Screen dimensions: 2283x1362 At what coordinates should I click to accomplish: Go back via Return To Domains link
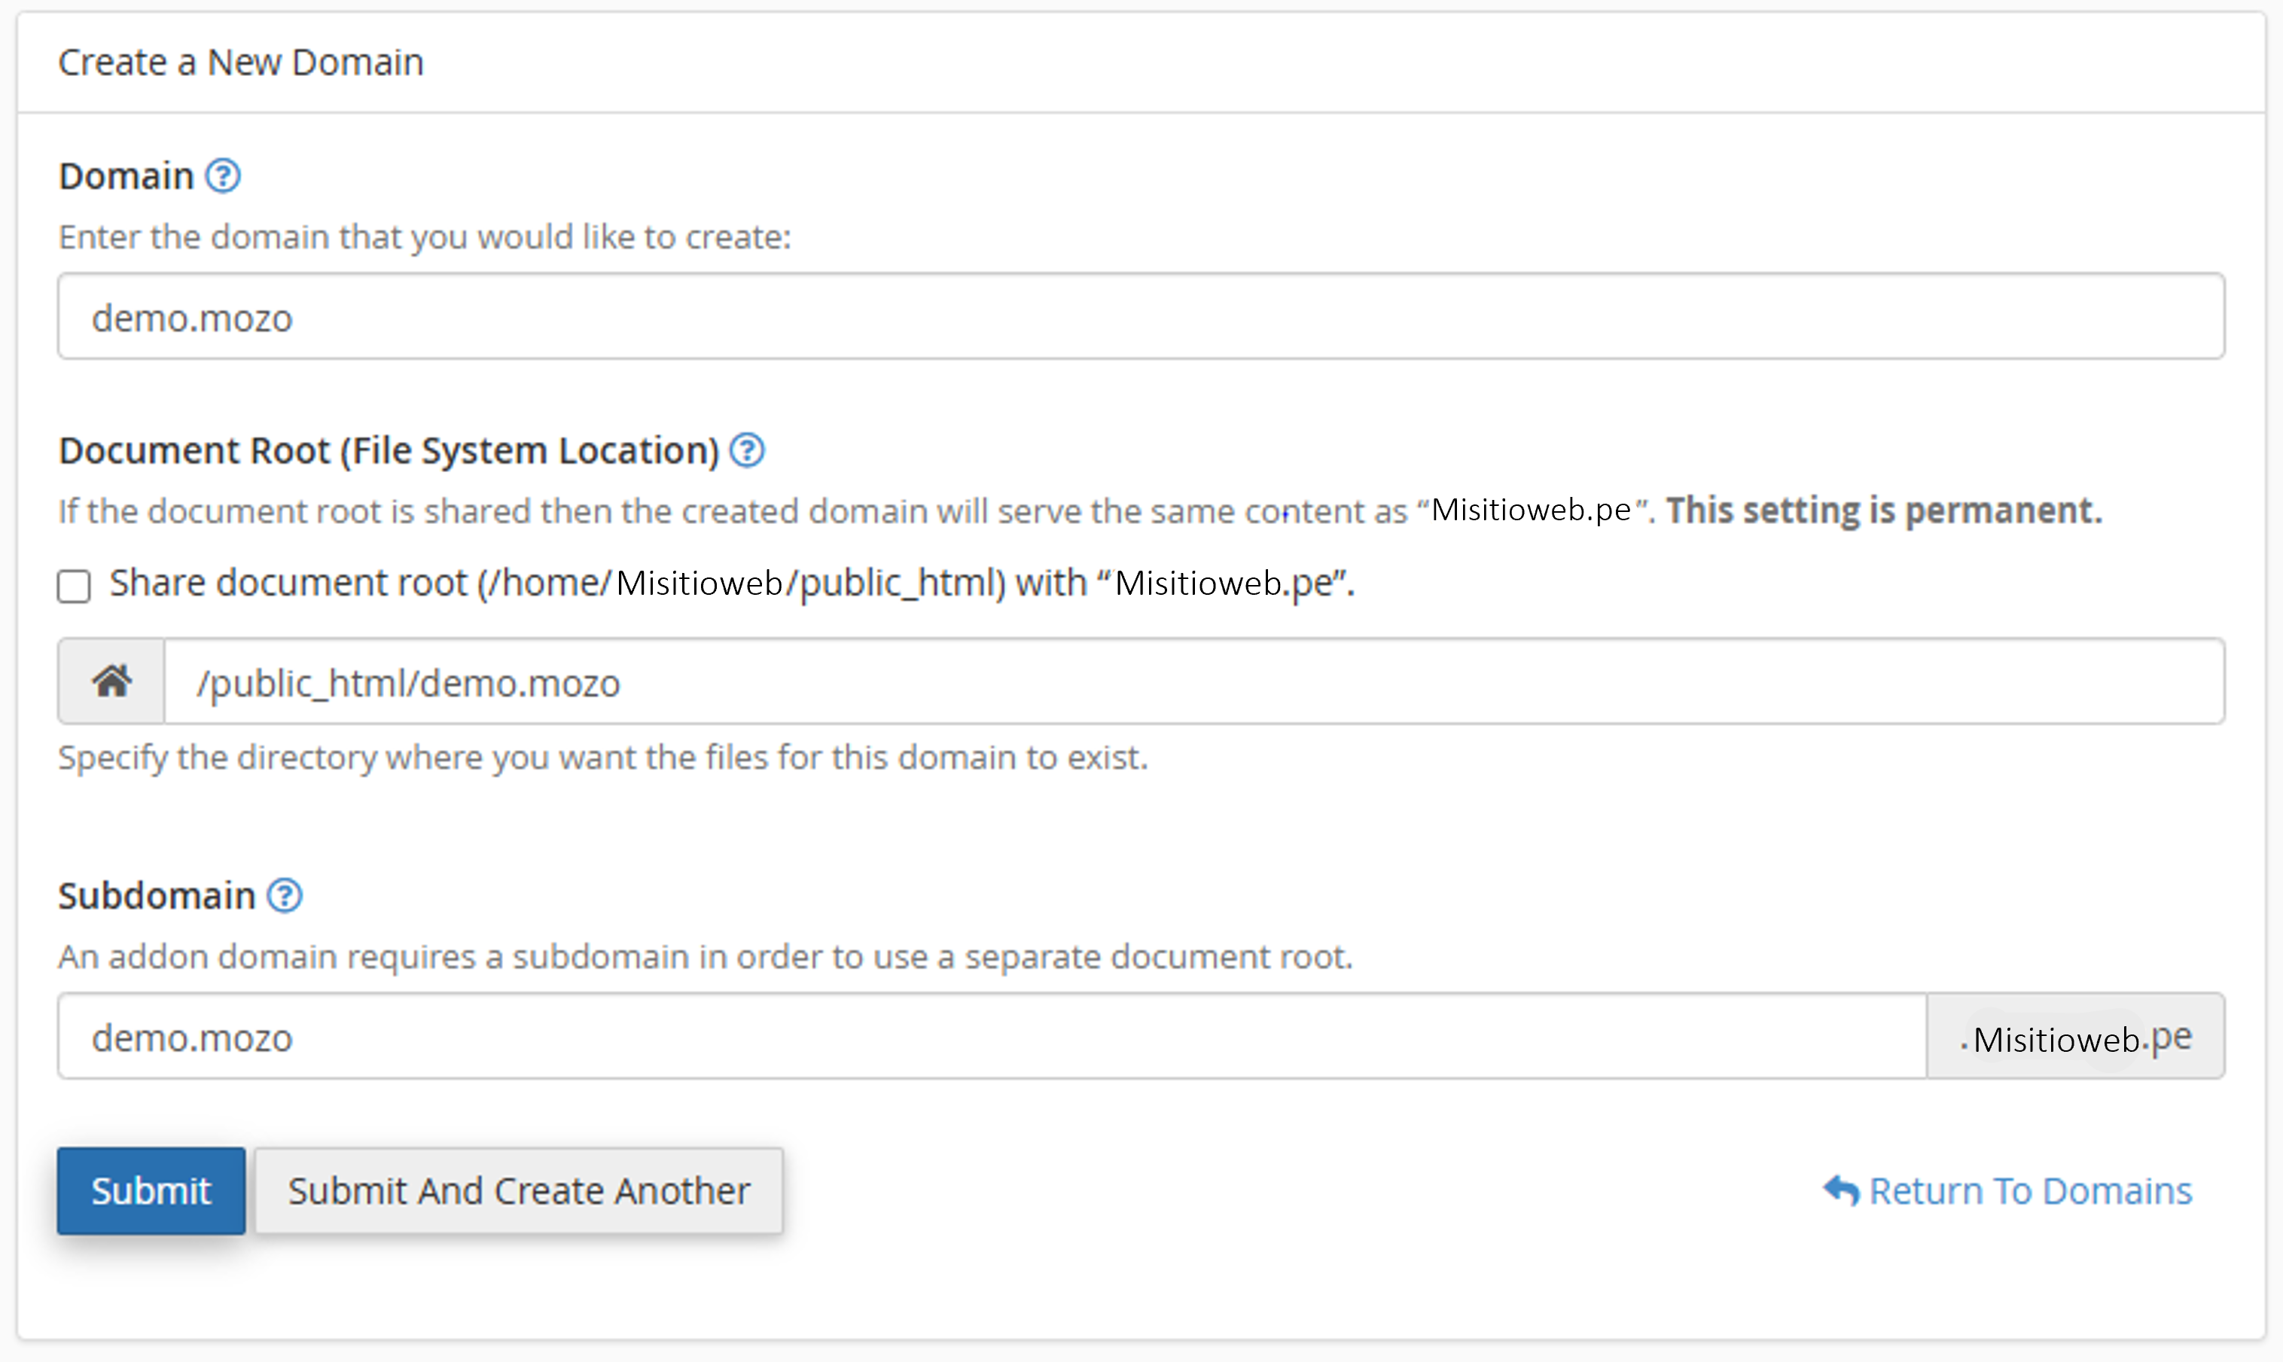(2030, 1190)
